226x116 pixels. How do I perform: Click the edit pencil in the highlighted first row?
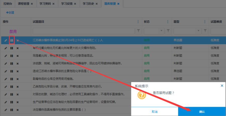click(x=6, y=40)
